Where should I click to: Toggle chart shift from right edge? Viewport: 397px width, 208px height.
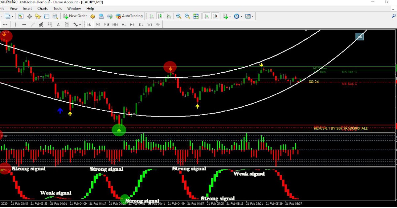(x=215, y=16)
